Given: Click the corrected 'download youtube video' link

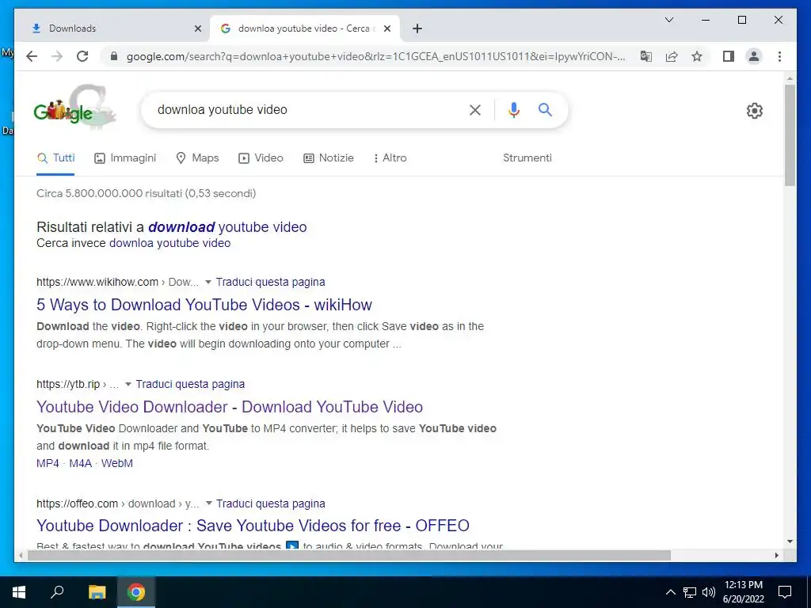Looking at the screenshot, I should 227,227.
